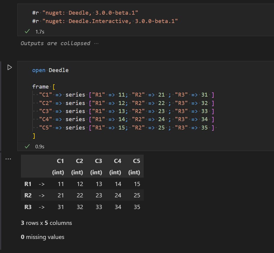274x253 pixels.
Task: Click table cell with value 24
Action: [x=118, y=195]
